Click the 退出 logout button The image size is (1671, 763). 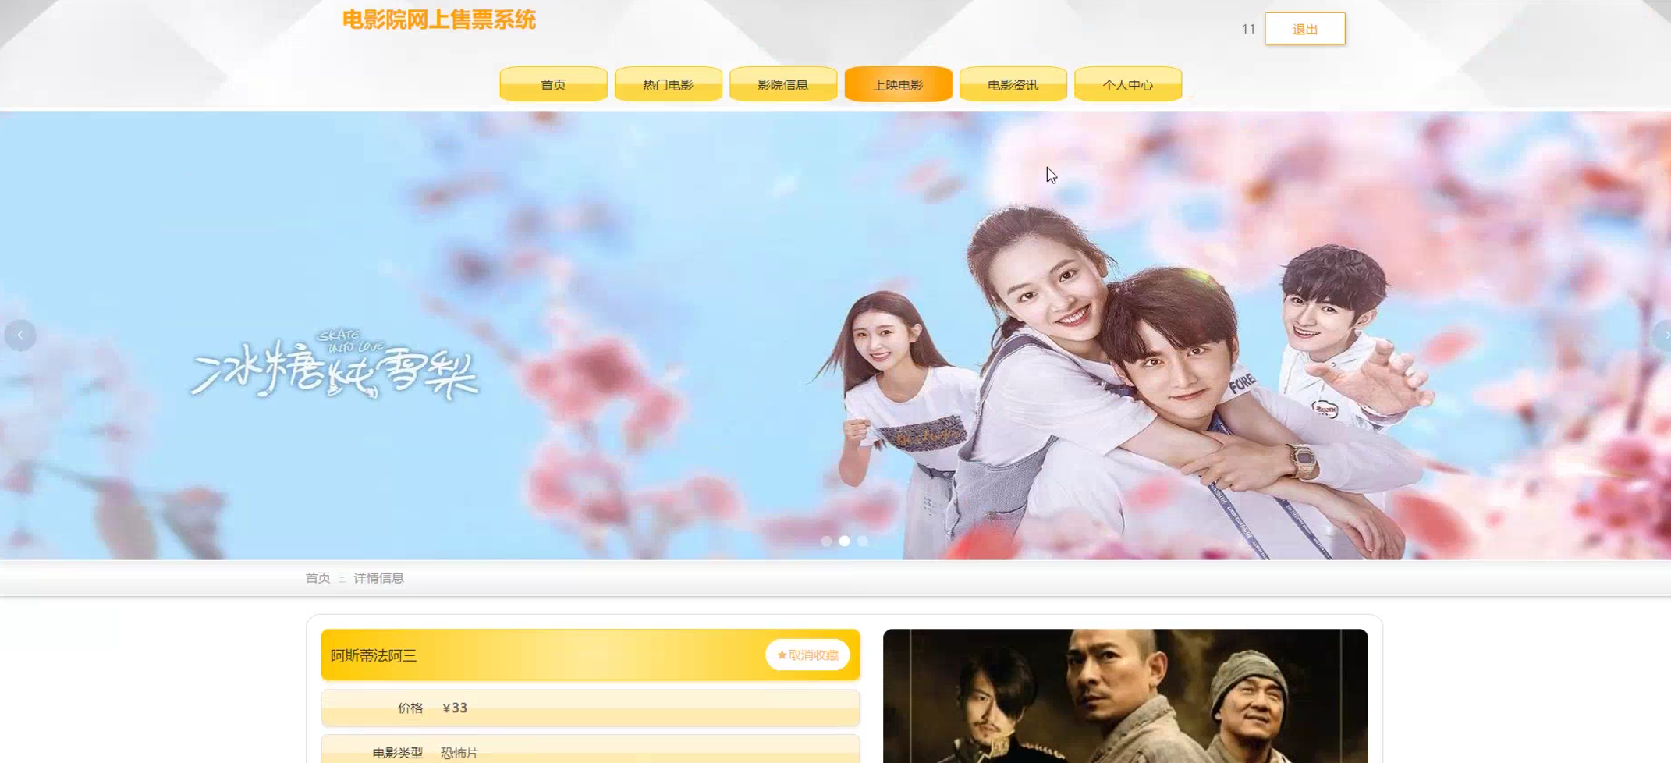point(1305,29)
